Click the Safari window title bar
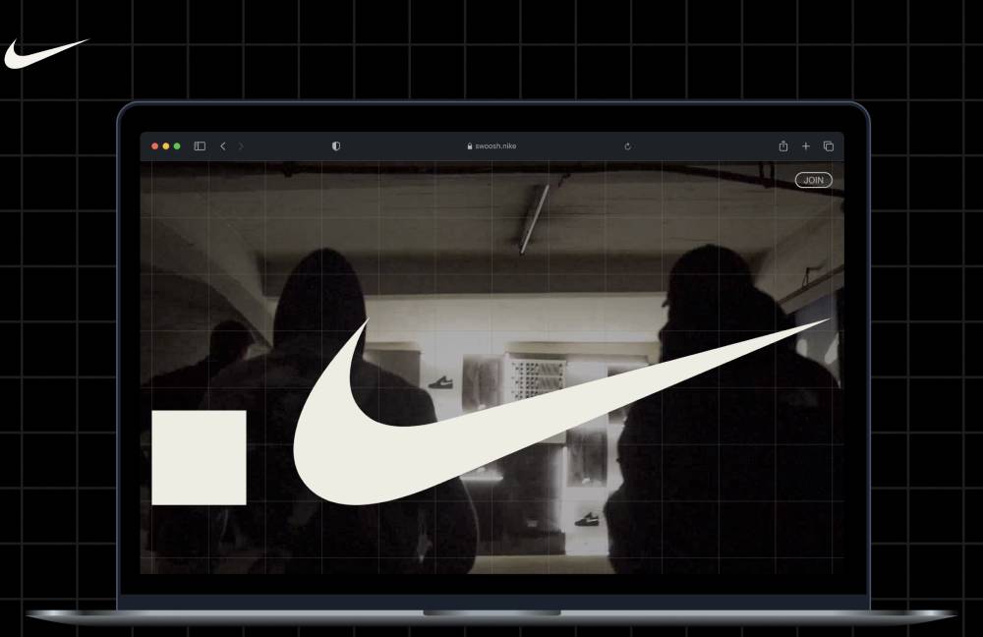Viewport: 983px width, 637px height. (x=688, y=145)
